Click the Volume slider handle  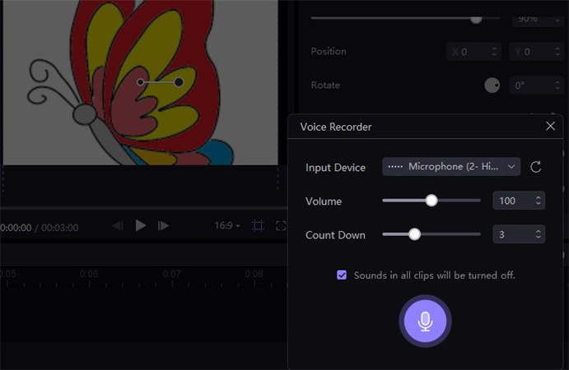tap(431, 200)
